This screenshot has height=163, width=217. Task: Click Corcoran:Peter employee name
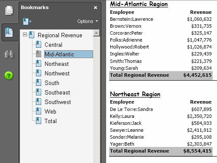(126, 33)
